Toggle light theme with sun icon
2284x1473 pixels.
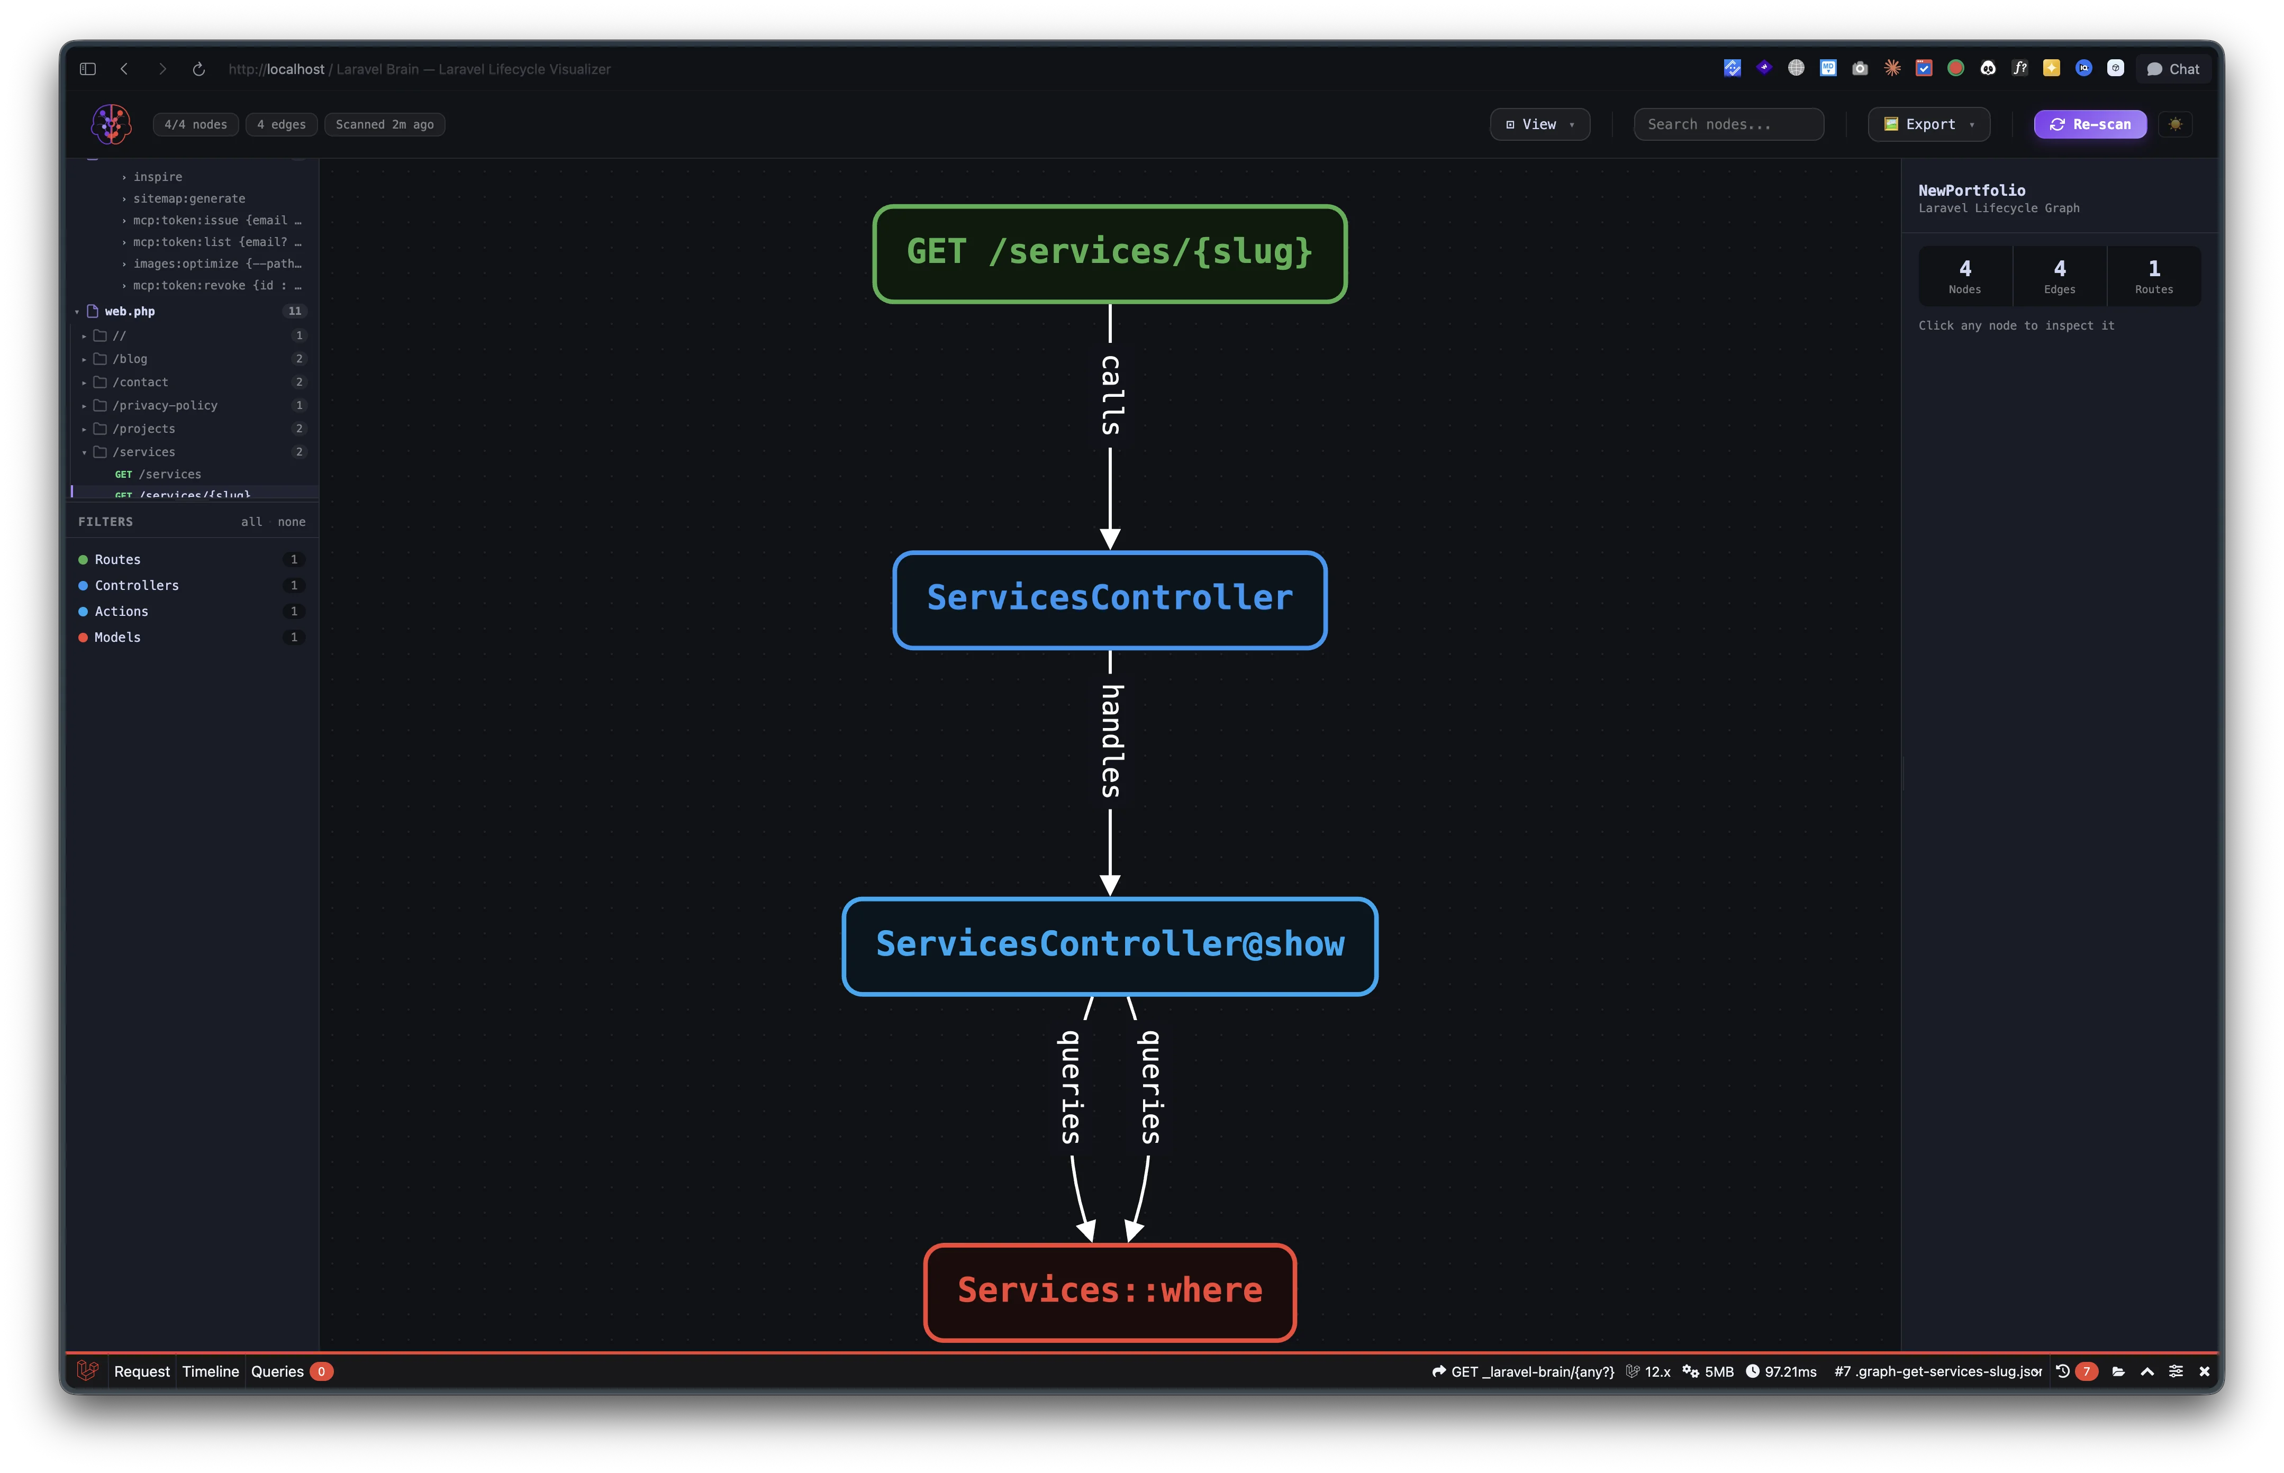pos(2176,124)
